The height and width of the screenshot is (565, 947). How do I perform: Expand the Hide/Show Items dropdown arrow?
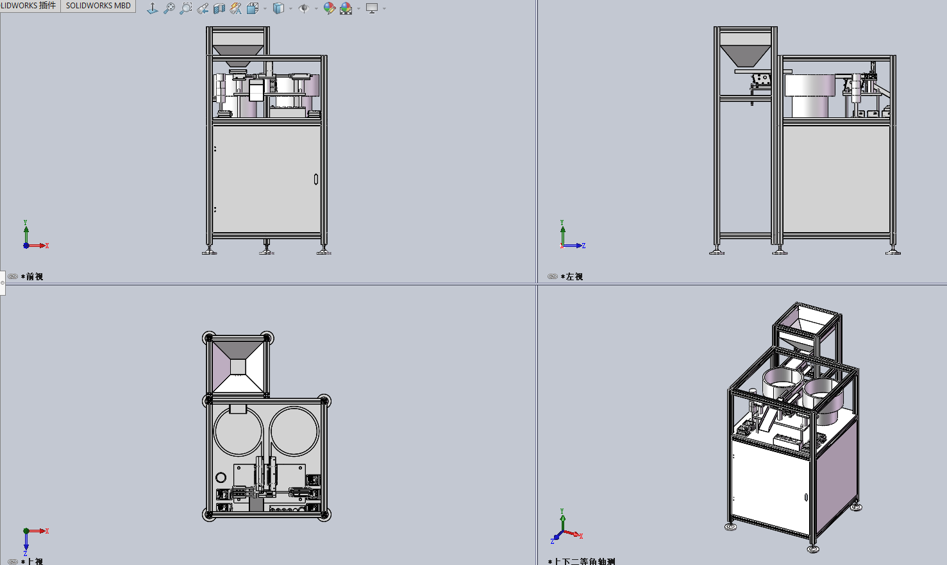pos(316,9)
